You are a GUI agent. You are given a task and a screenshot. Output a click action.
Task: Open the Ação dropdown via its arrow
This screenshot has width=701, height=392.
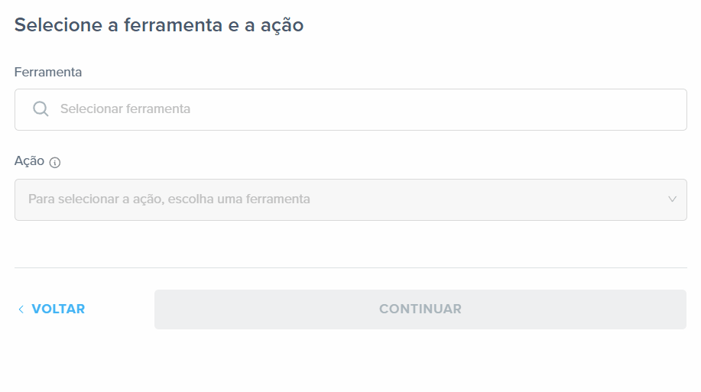click(x=672, y=199)
